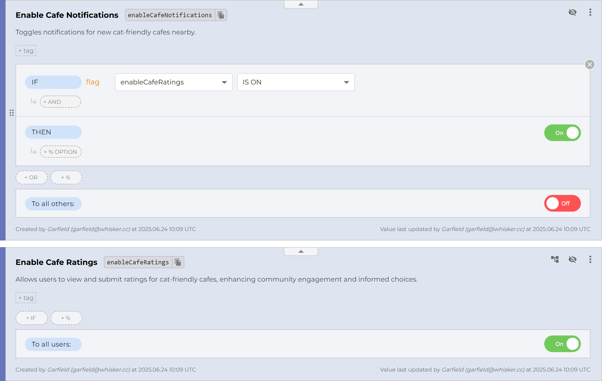Image resolution: width=602 pixels, height=381 pixels.
Task: Open kebab menu for Enable Cafe Notifications
Action: click(590, 12)
